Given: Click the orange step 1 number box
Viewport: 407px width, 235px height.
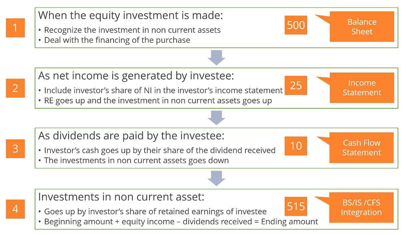Looking at the screenshot, I should click(x=15, y=28).
